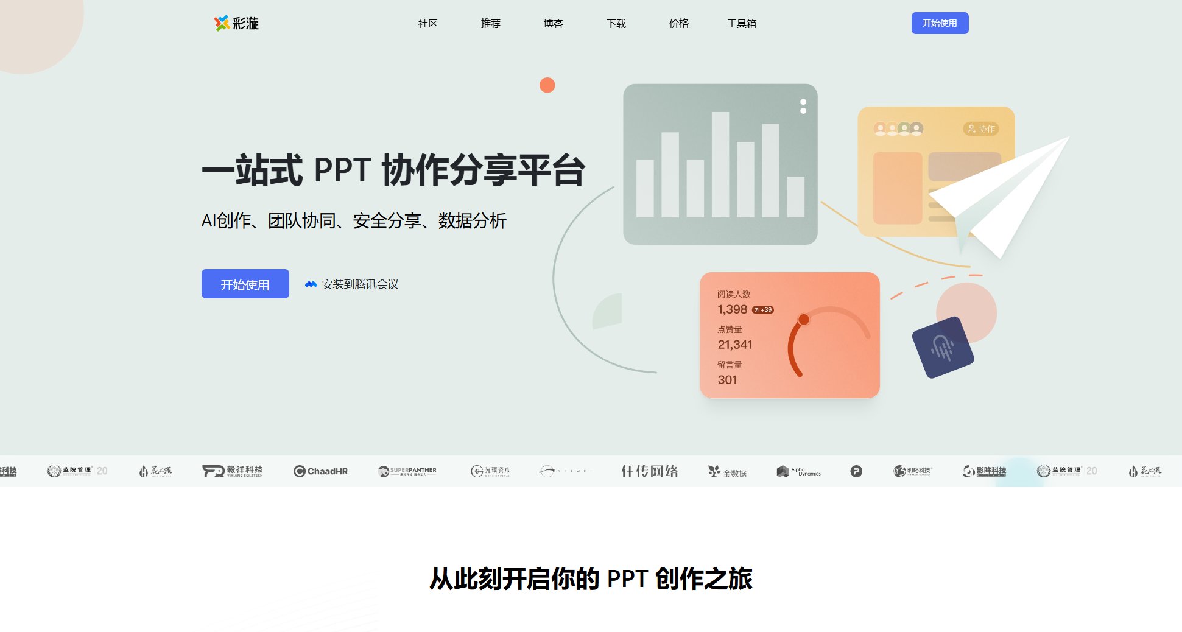This screenshot has width=1182, height=632.
Task: Click 开始使用 in the top-right corner
Action: [940, 23]
